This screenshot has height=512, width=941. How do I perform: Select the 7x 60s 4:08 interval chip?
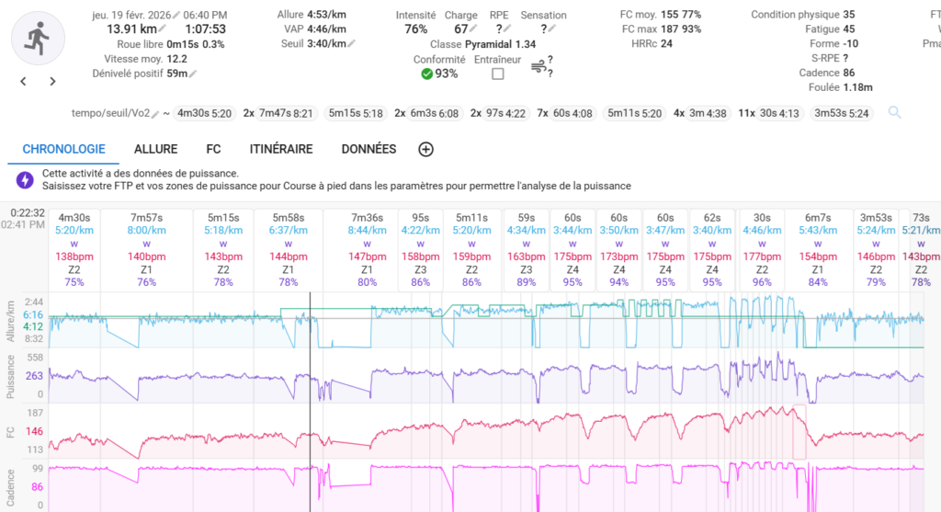click(x=564, y=114)
